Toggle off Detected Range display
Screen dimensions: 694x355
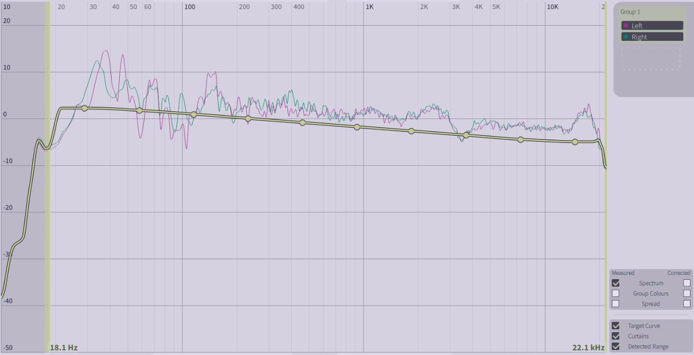point(616,346)
